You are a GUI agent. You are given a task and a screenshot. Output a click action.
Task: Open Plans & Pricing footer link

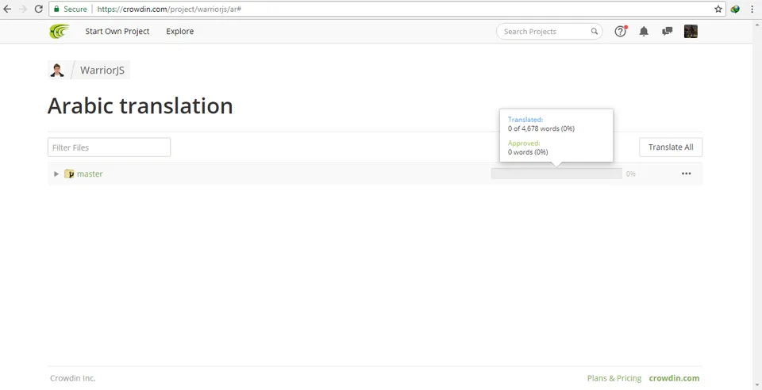point(614,378)
